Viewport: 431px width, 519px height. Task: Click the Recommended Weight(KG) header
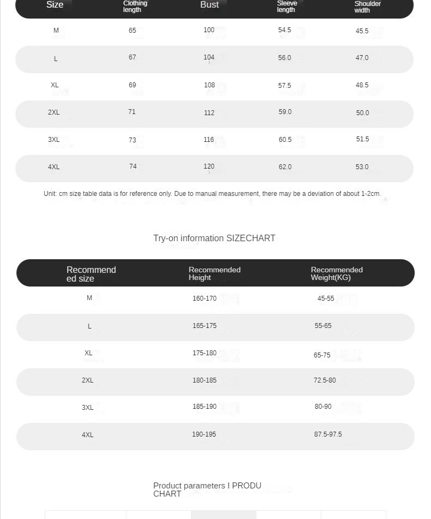click(337, 273)
